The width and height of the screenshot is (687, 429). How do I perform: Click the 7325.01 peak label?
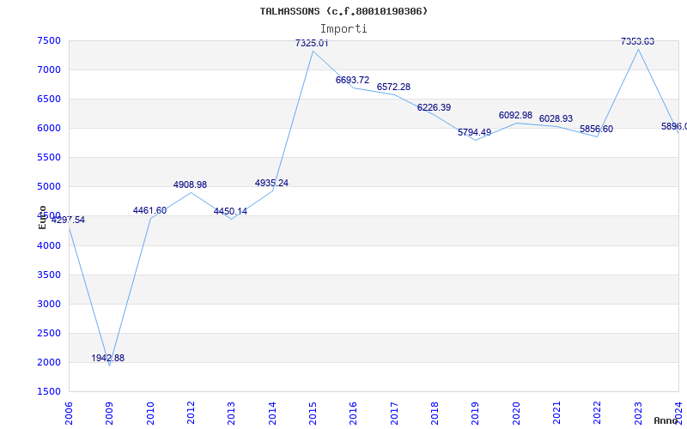click(x=312, y=43)
